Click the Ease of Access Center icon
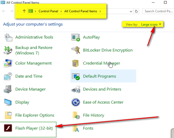 pyautogui.click(x=76, y=102)
